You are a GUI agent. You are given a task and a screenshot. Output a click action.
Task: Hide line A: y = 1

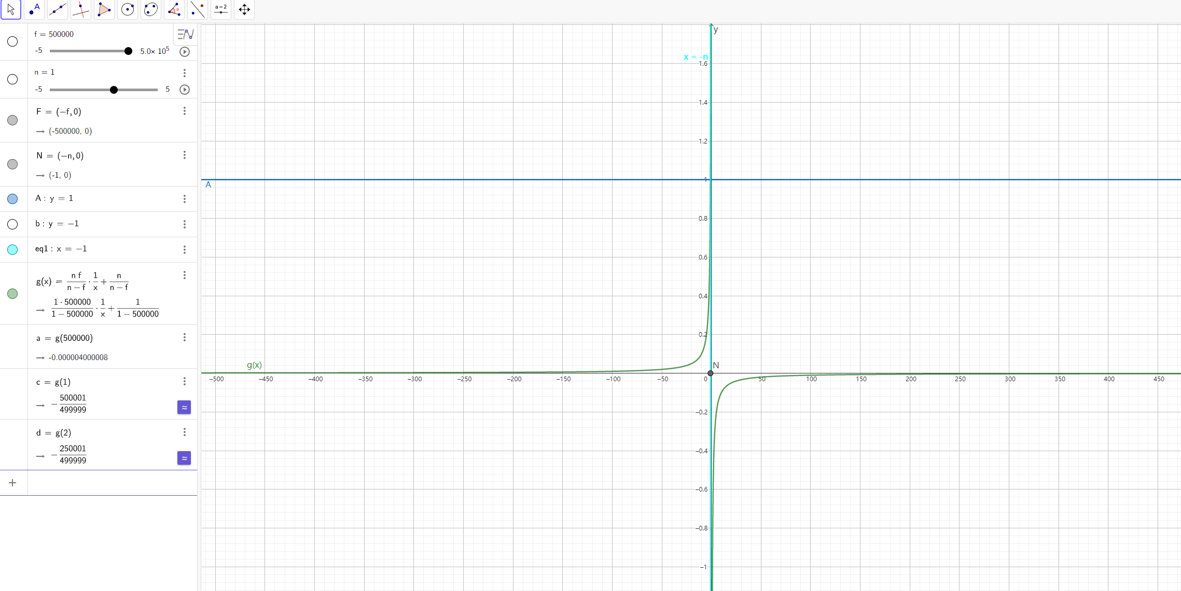[12, 199]
